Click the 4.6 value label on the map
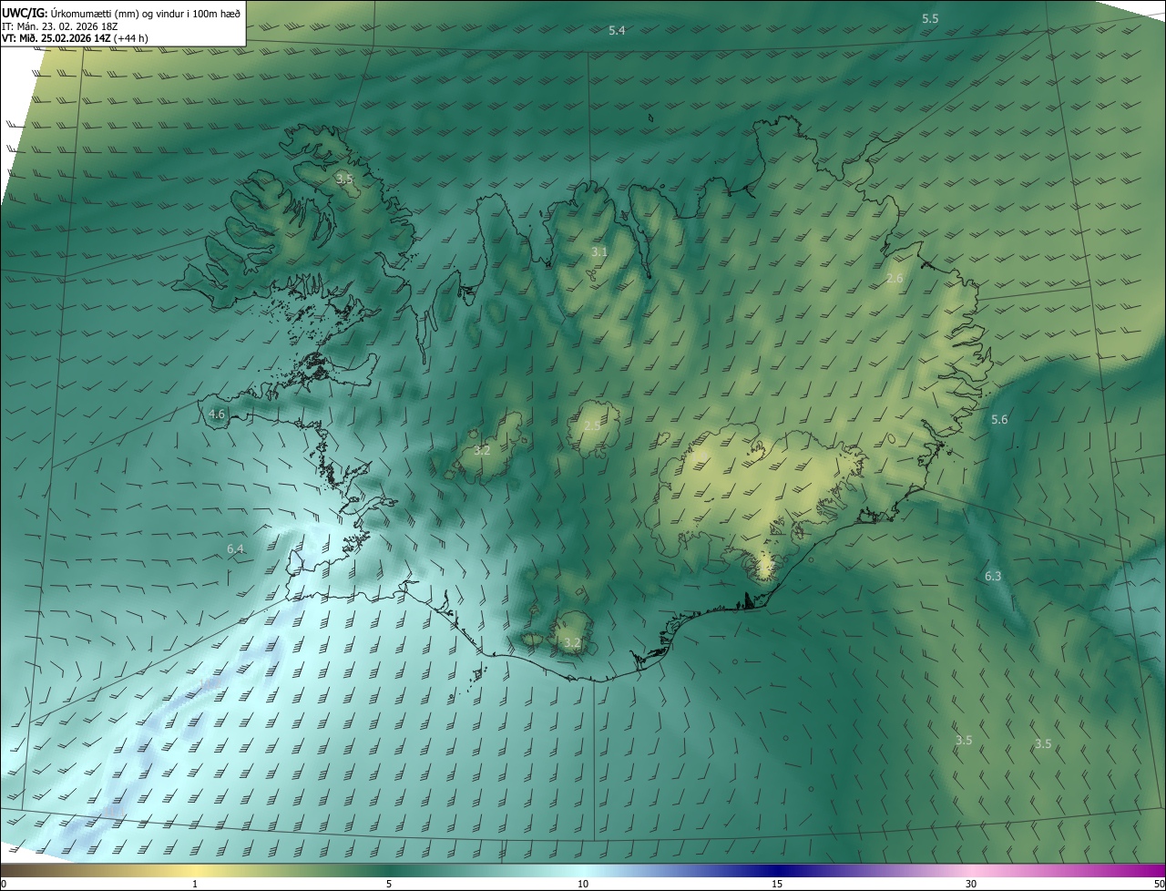Viewport: 1166px width, 891px height. click(x=217, y=414)
